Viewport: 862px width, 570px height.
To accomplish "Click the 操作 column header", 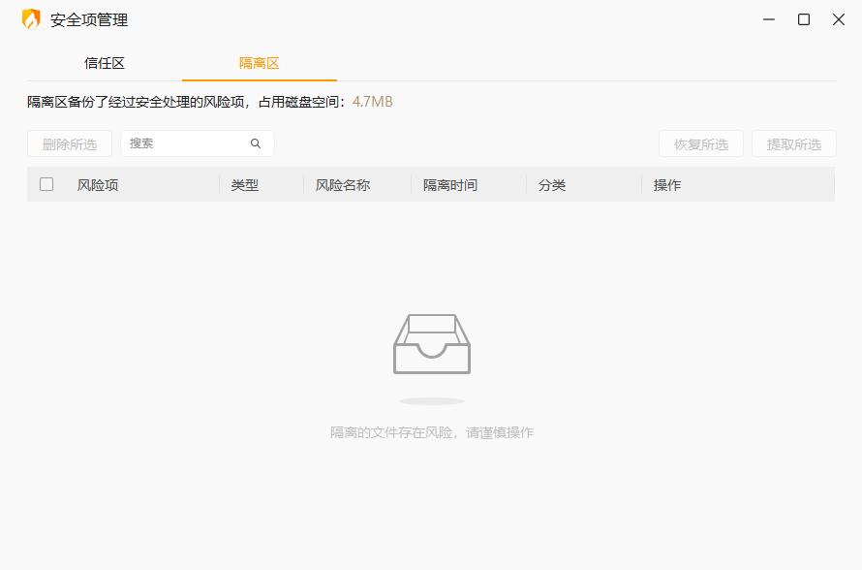I will tap(668, 184).
